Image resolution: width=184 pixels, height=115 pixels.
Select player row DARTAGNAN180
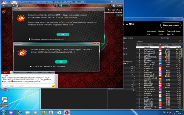(x=159, y=90)
